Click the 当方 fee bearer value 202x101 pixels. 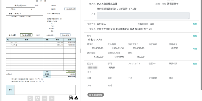[x=152, y=24]
